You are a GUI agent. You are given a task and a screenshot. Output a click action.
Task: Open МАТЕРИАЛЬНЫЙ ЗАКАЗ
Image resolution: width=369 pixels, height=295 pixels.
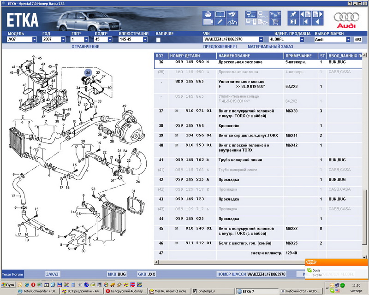(270, 47)
